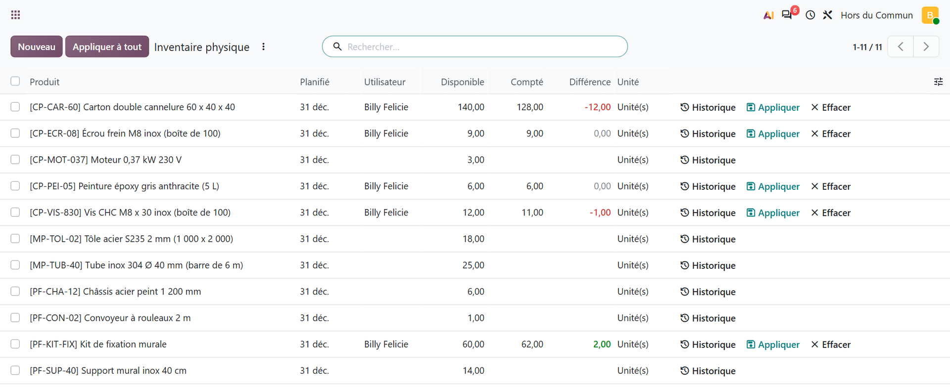The width and height of the screenshot is (950, 390).
Task: Go to the previous page of records
Action: click(x=901, y=46)
